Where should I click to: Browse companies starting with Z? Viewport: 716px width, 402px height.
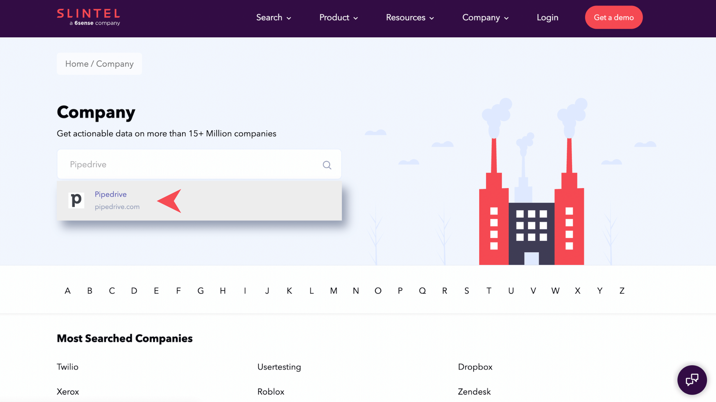click(x=622, y=291)
